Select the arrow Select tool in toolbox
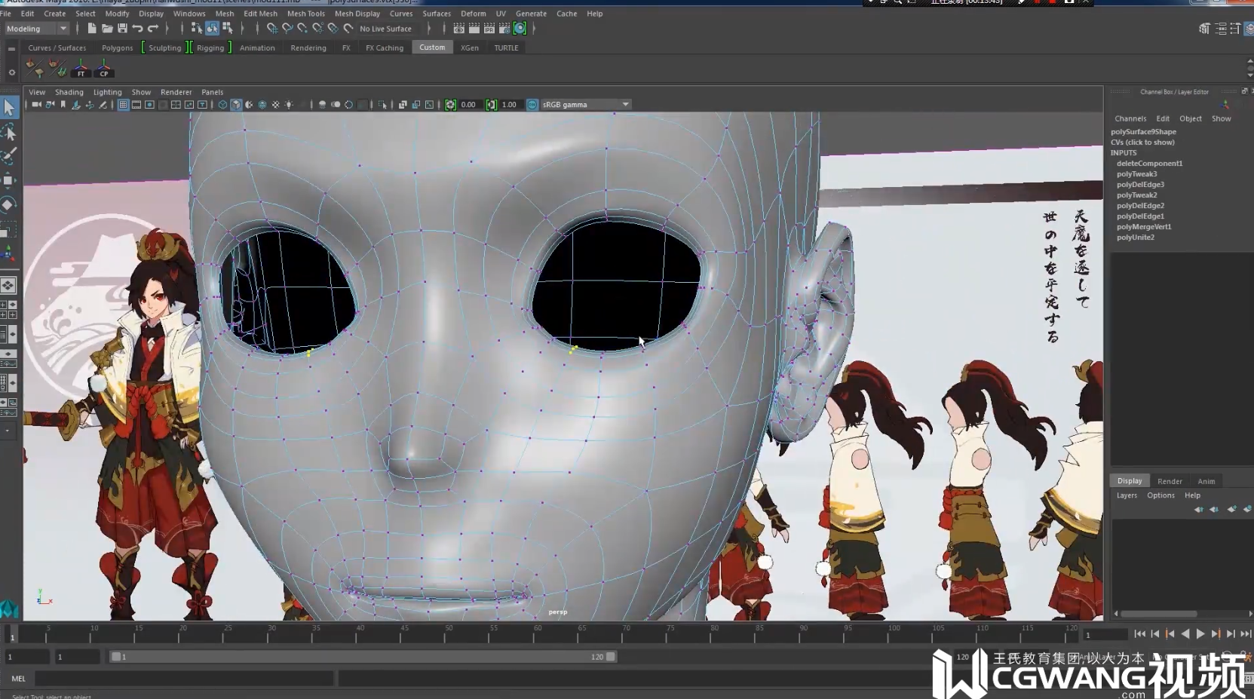The width and height of the screenshot is (1254, 699). point(9,107)
